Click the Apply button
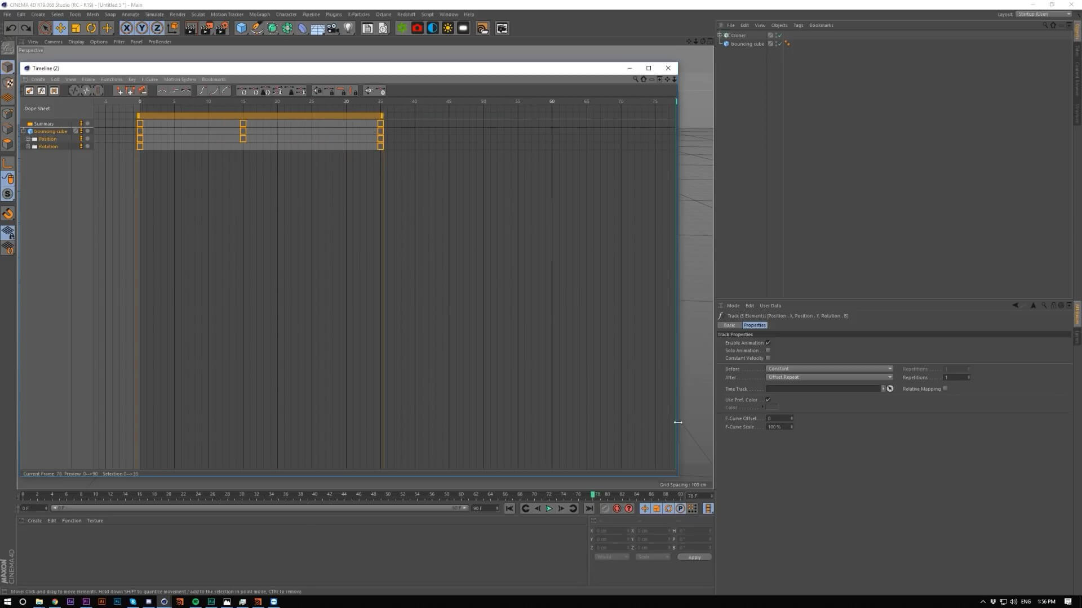1082x608 pixels. (x=694, y=557)
